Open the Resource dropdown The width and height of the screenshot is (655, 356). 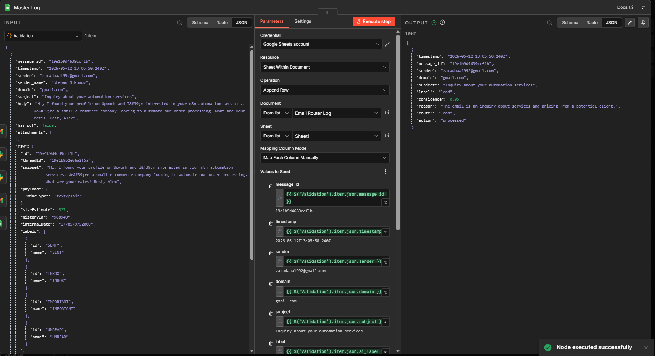325,67
